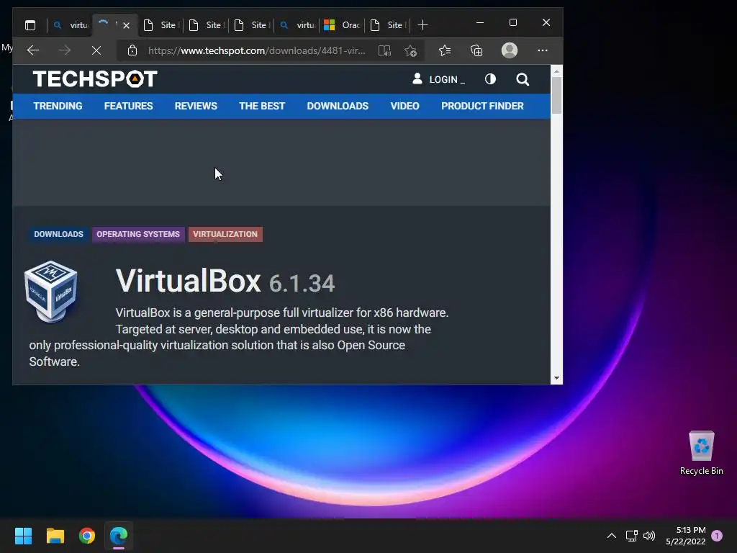Go back with the browser back arrow
Image resolution: width=737 pixels, height=553 pixels.
point(33,50)
